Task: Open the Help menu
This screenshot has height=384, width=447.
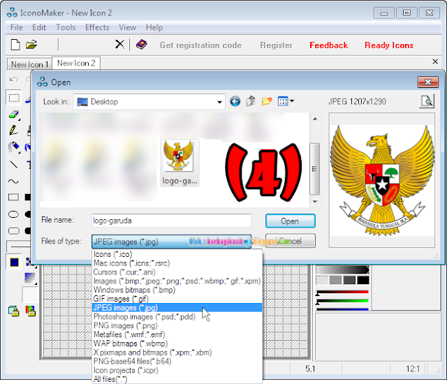Action: [154, 27]
